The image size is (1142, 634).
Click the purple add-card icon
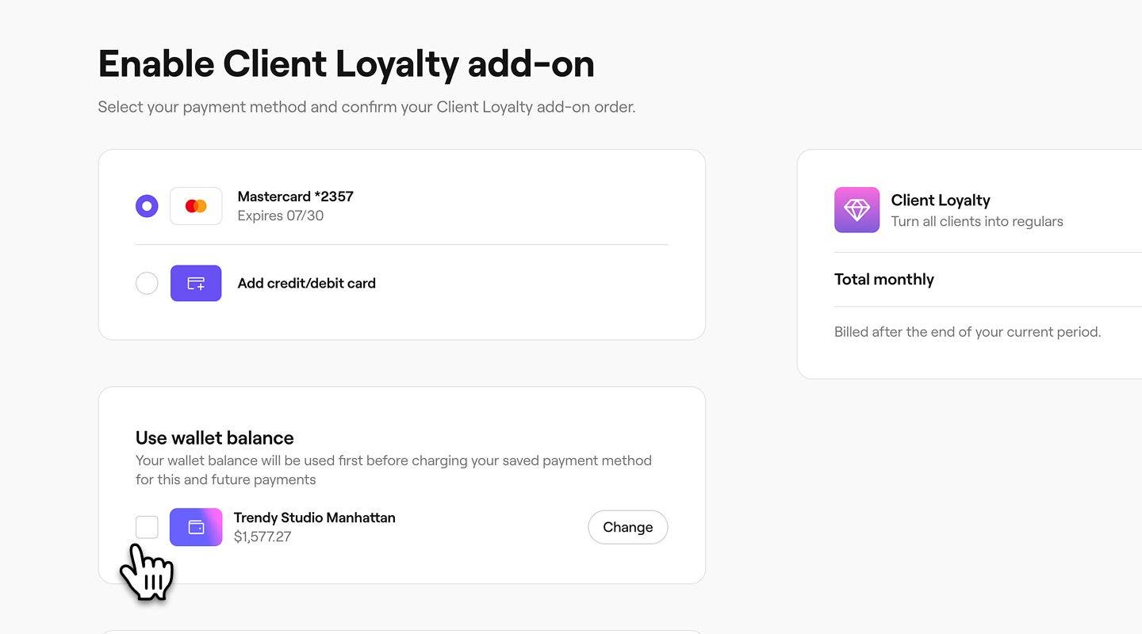pos(196,283)
